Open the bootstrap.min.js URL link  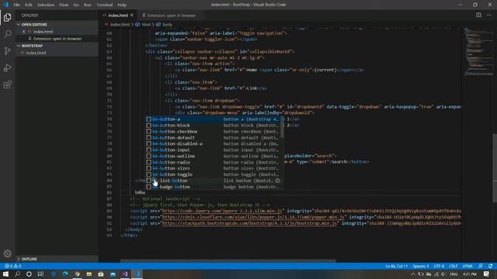click(249, 223)
